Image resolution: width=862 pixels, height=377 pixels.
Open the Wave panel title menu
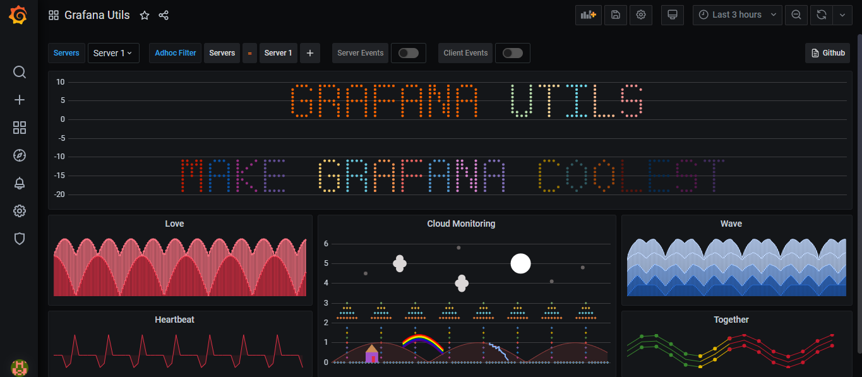point(731,224)
